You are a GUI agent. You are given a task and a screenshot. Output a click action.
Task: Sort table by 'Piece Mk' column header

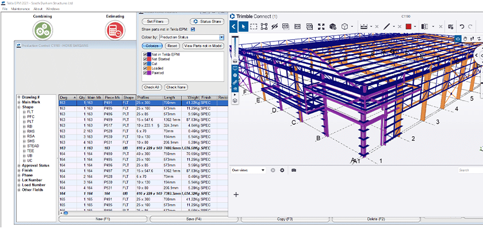click(x=112, y=97)
